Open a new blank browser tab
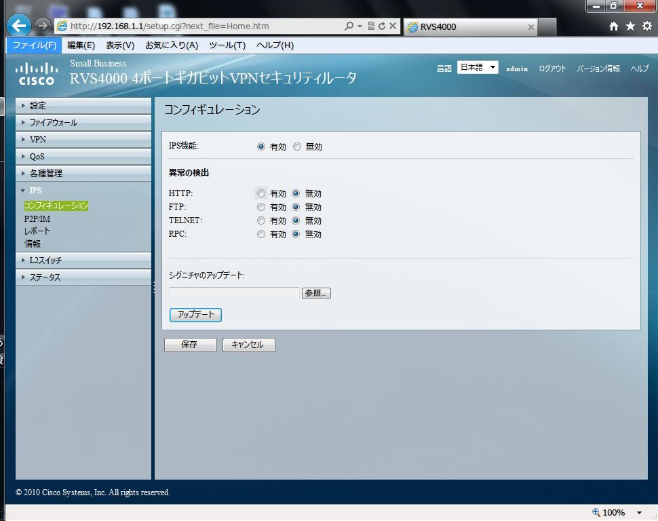The image size is (658, 521). (x=547, y=27)
